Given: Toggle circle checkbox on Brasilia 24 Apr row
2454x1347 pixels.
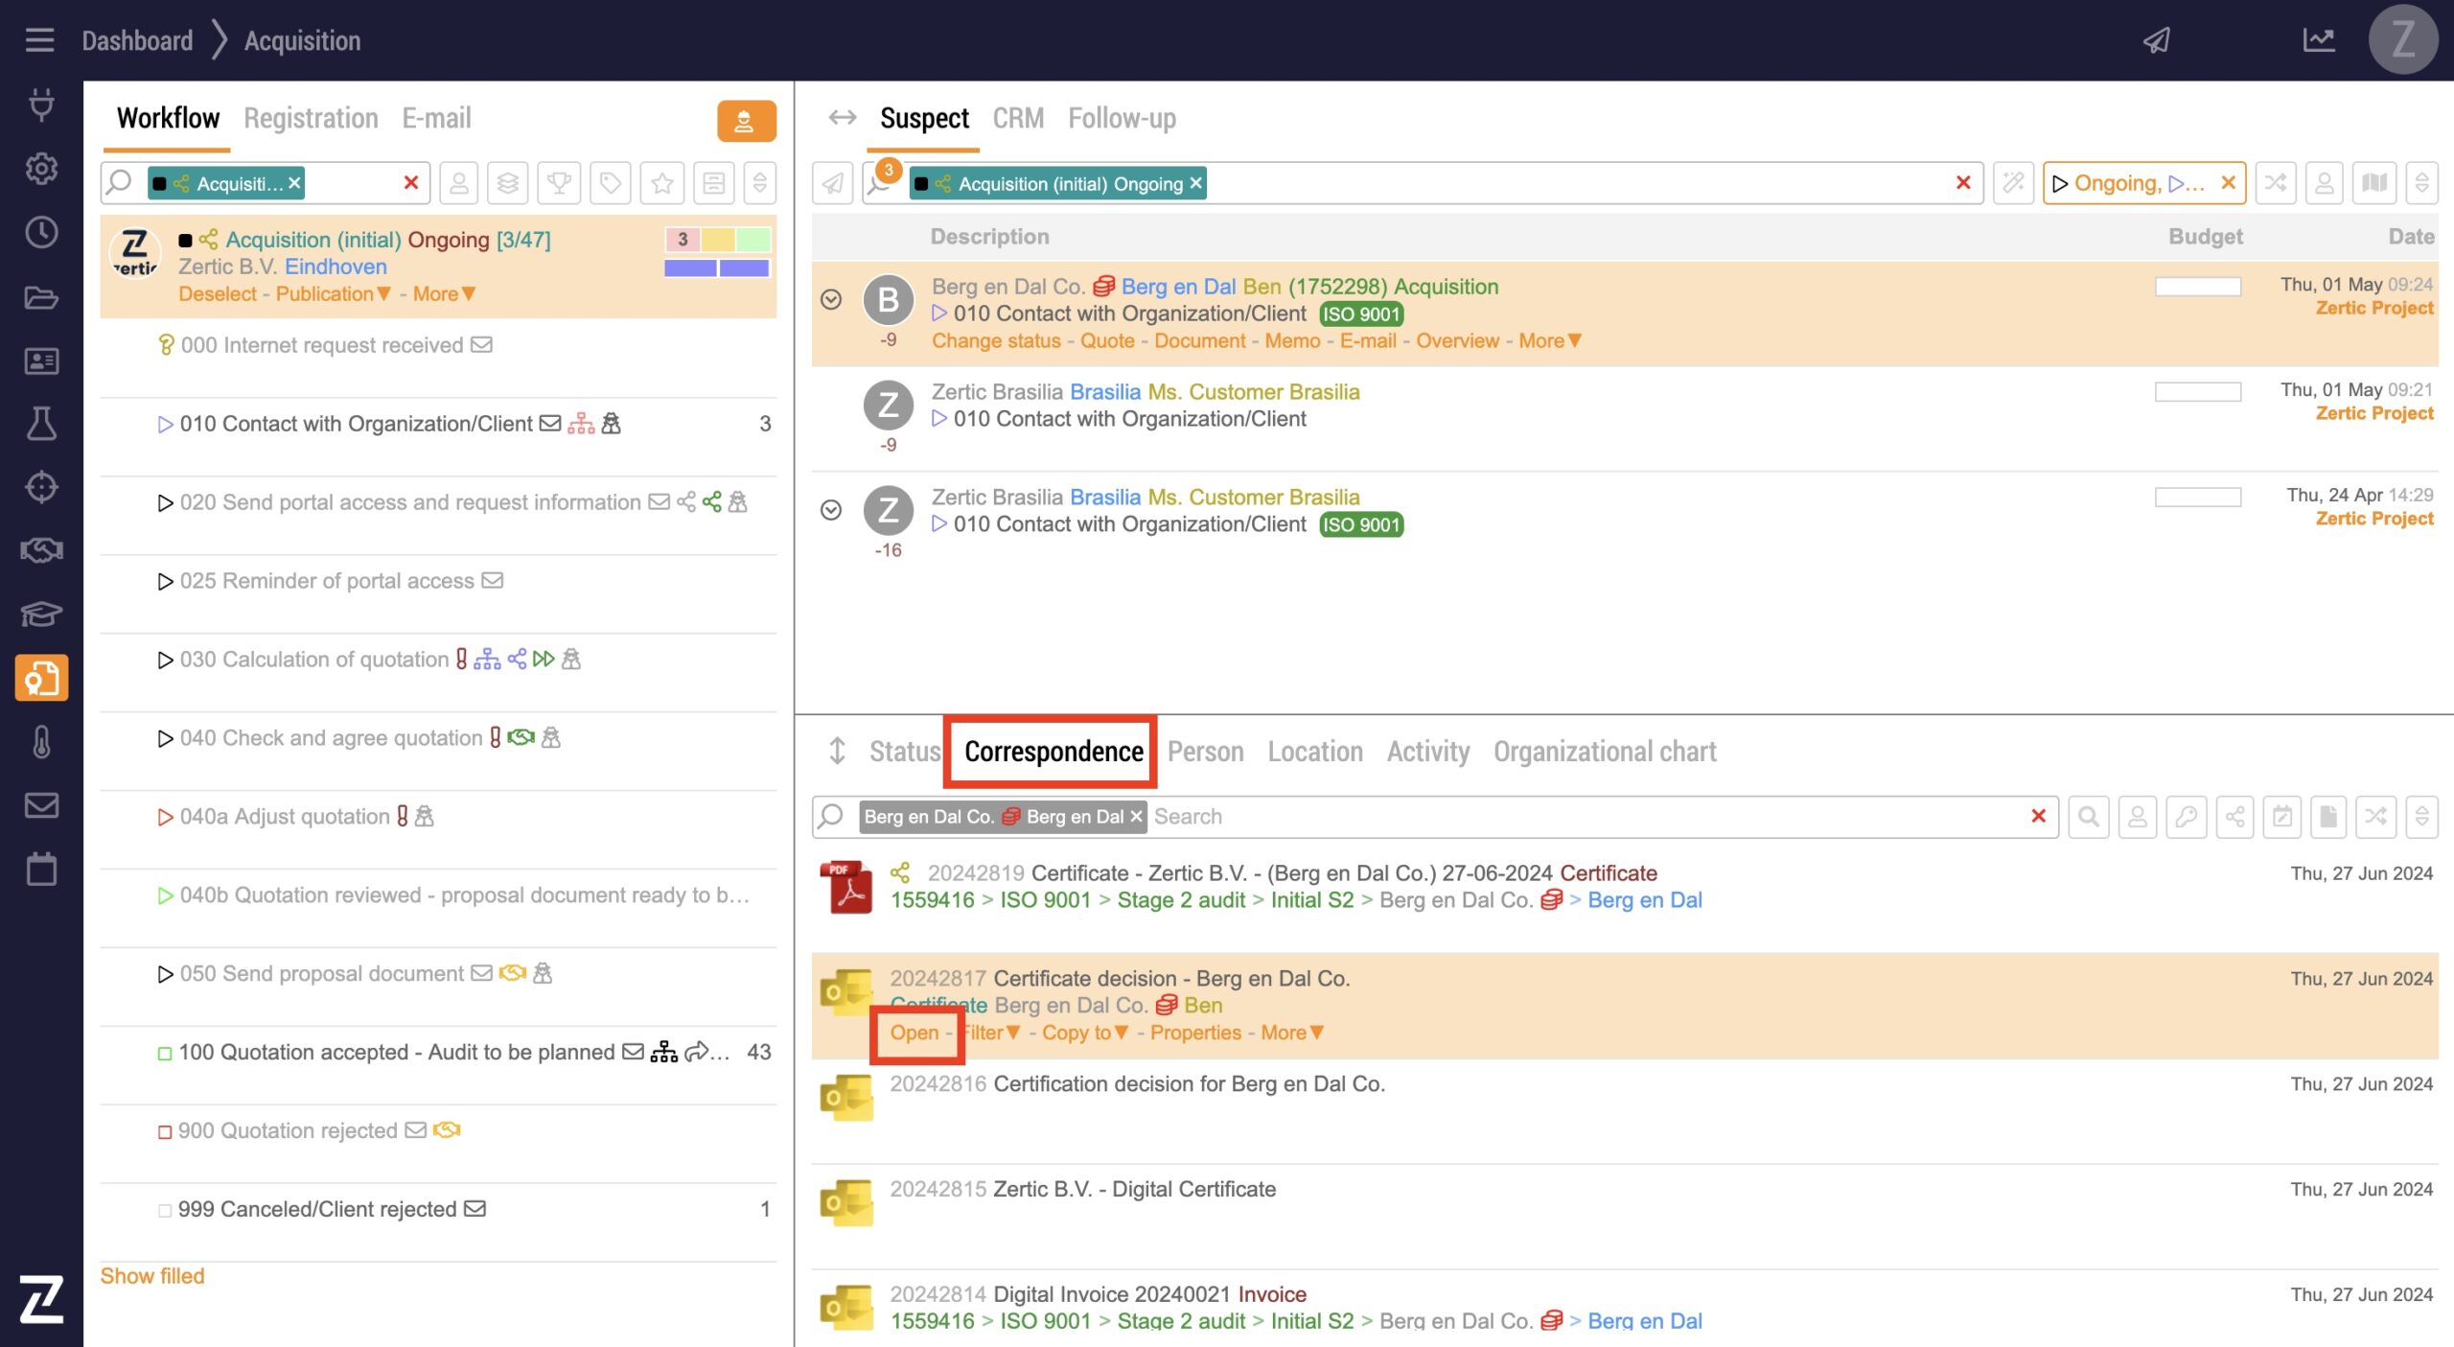Looking at the screenshot, I should pyautogui.click(x=831, y=510).
